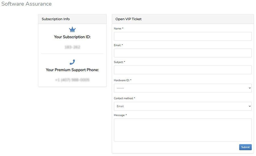
Task: Focus the Name input field
Action: (183, 36)
